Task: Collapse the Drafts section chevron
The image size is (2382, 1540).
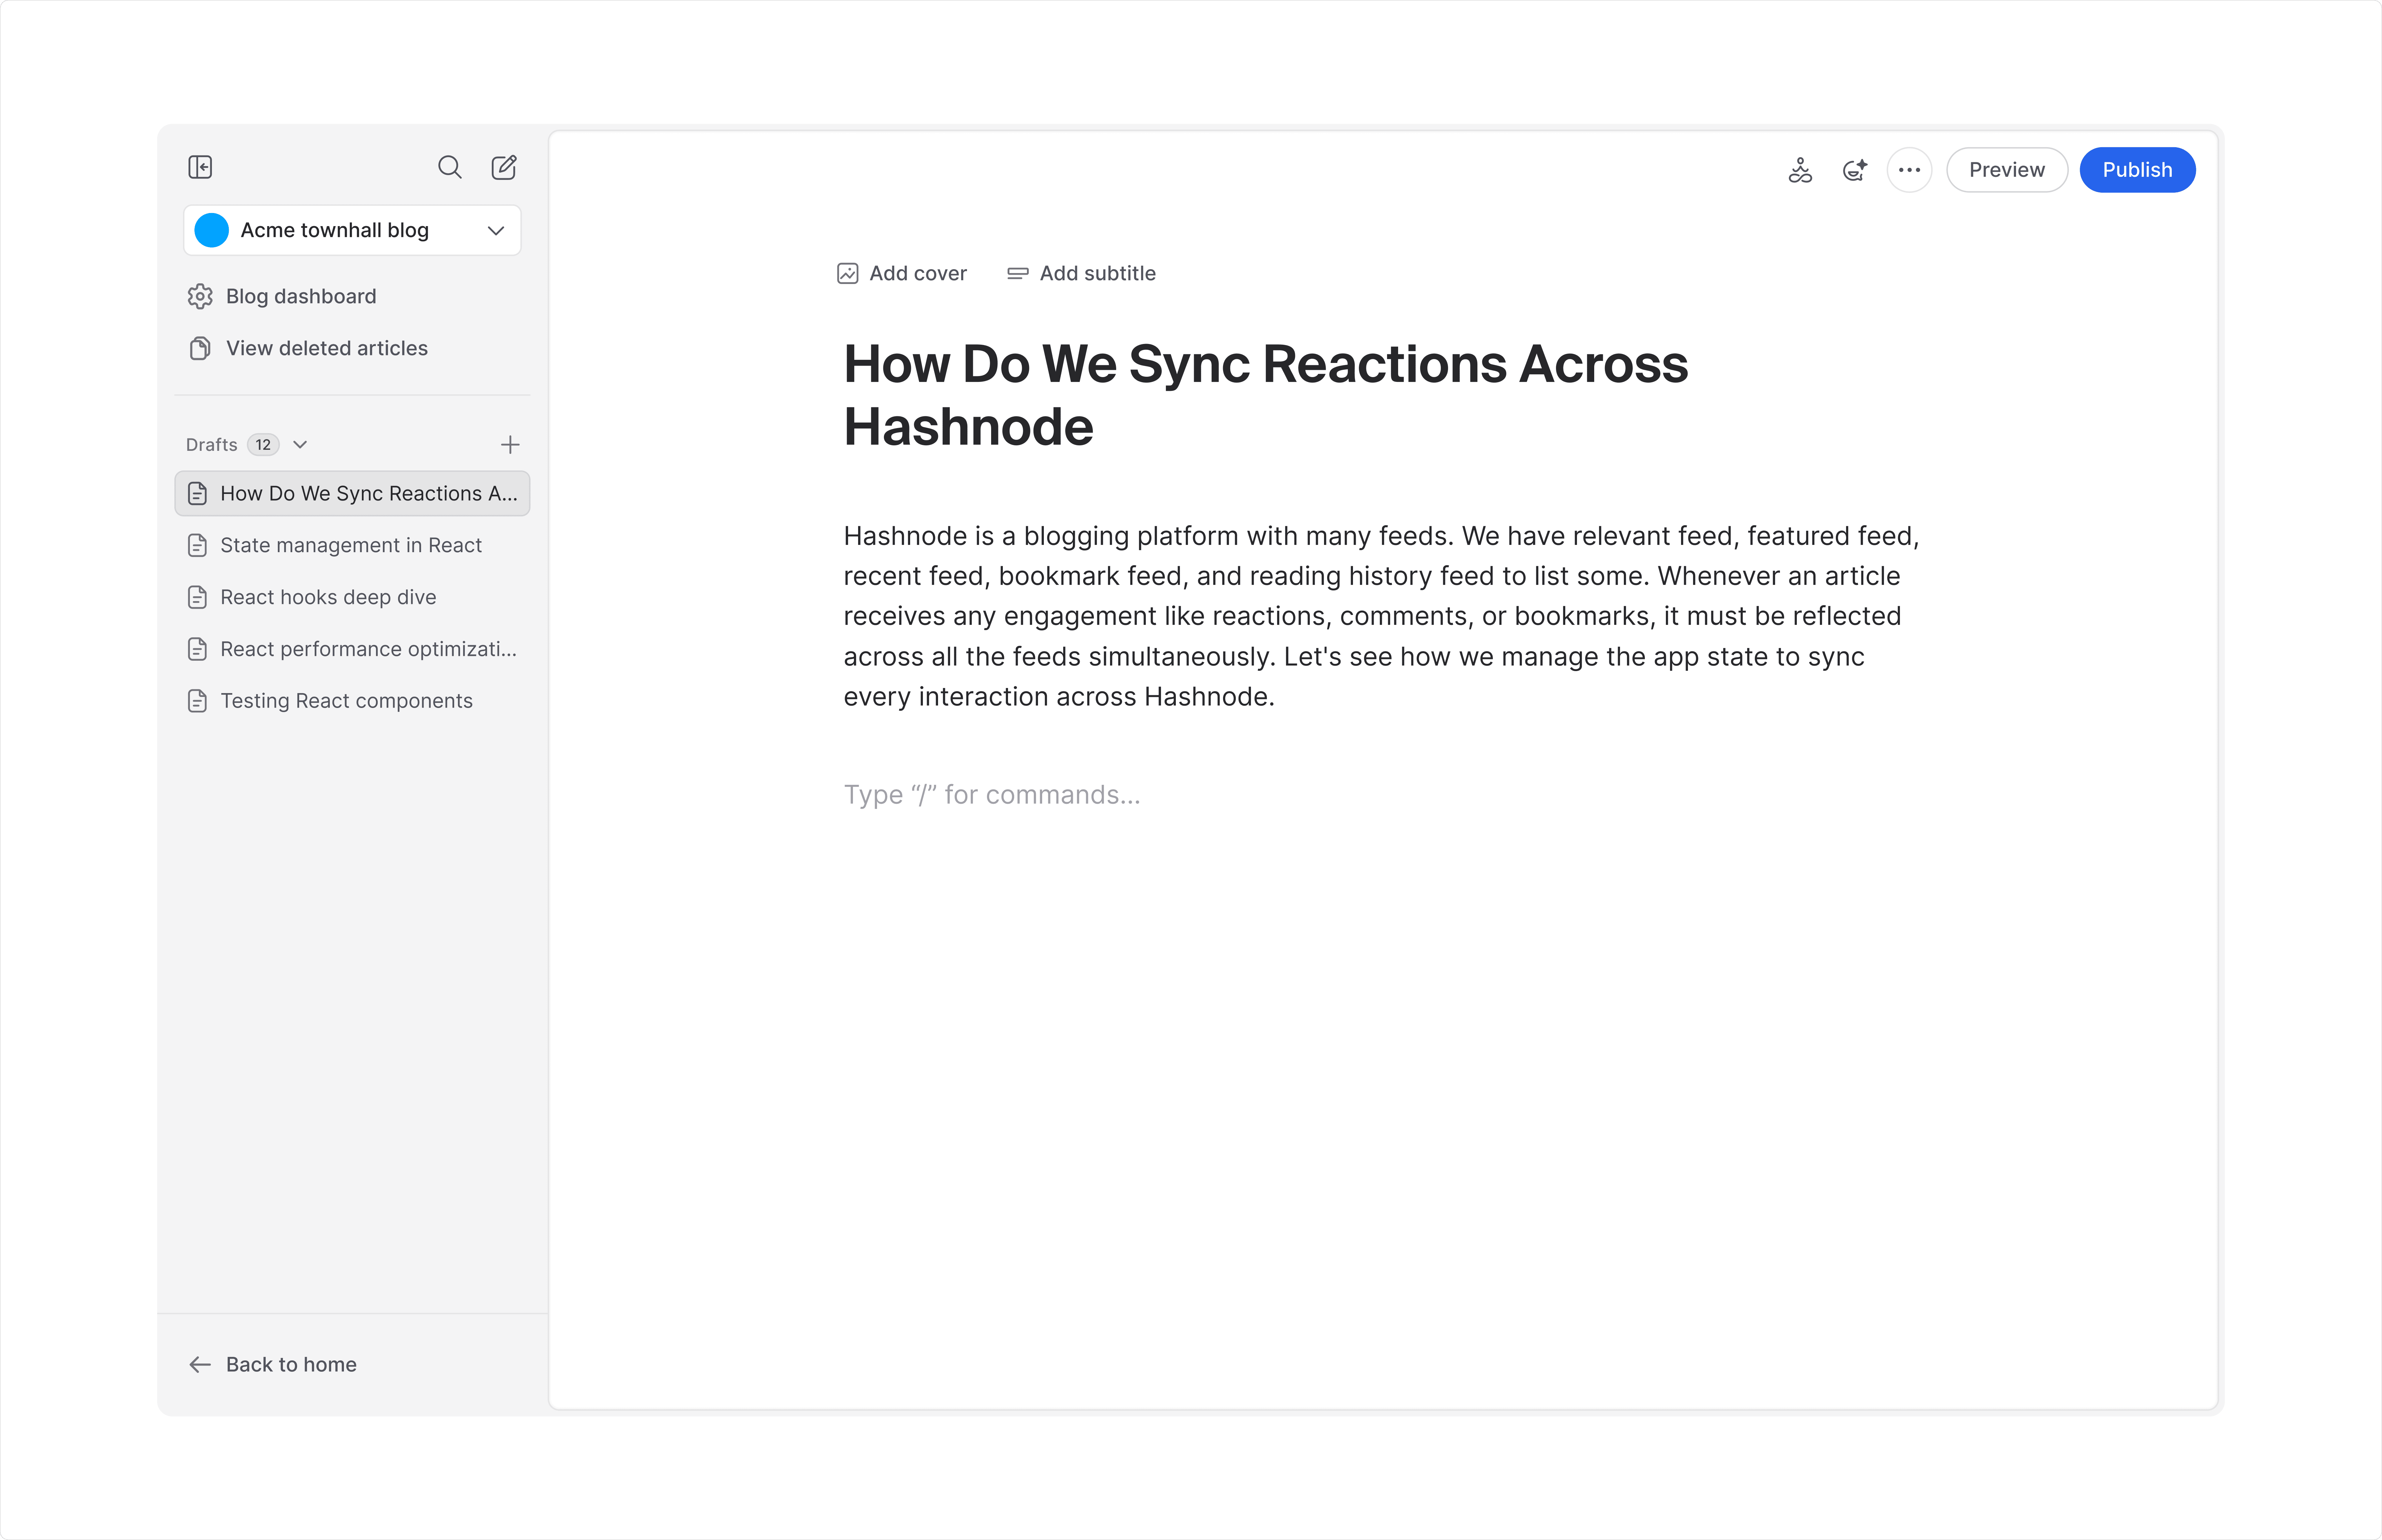Action: [x=300, y=445]
